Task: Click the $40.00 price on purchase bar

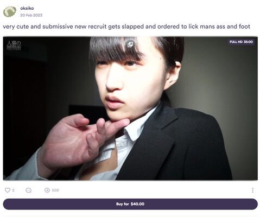Action: (x=137, y=204)
